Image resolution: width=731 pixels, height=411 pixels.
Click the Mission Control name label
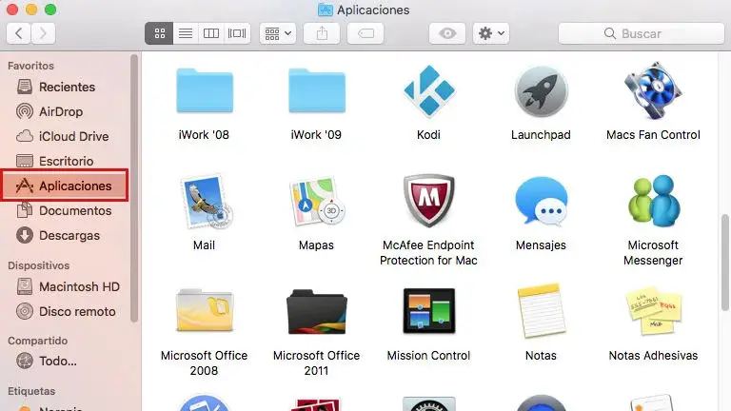[x=429, y=356]
